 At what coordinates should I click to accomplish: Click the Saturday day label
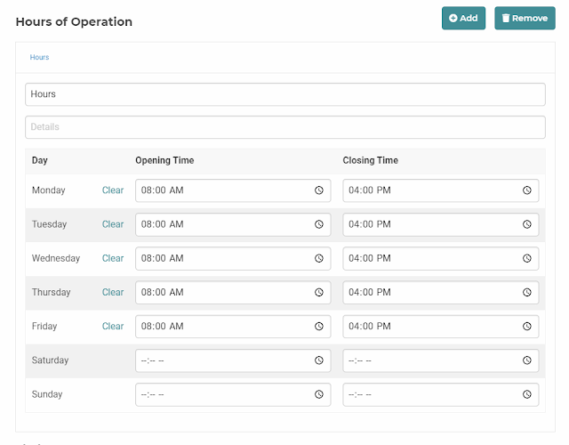tap(50, 360)
